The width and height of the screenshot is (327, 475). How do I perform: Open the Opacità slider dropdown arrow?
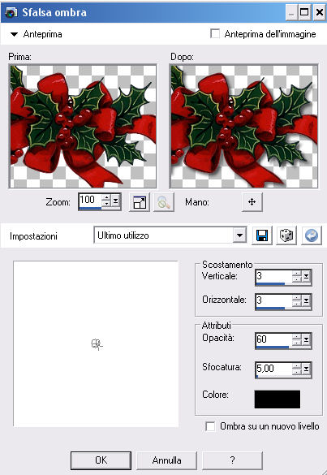pyautogui.click(x=307, y=340)
